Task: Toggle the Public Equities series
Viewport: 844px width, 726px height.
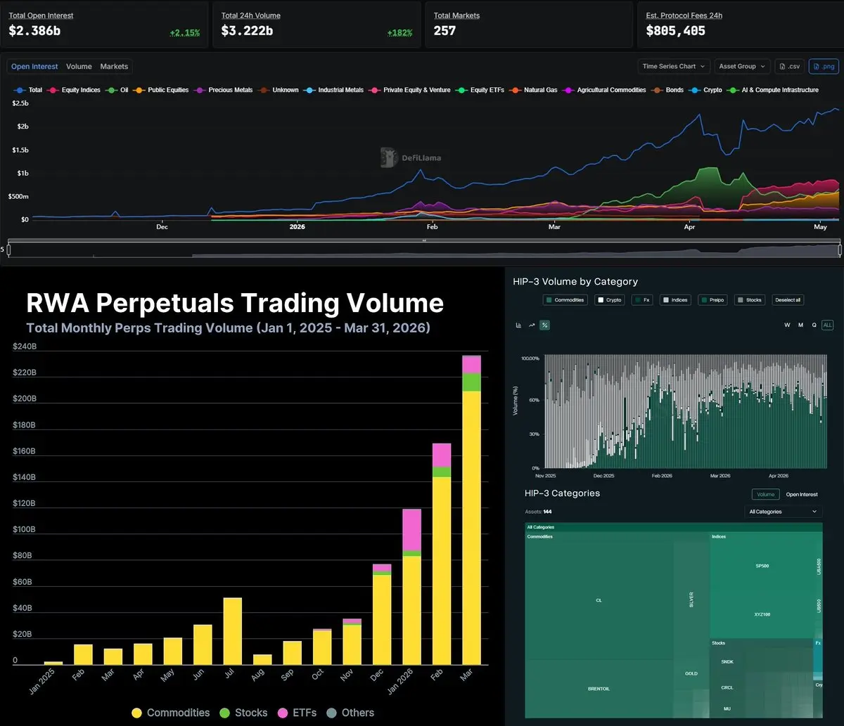Action: pos(161,90)
